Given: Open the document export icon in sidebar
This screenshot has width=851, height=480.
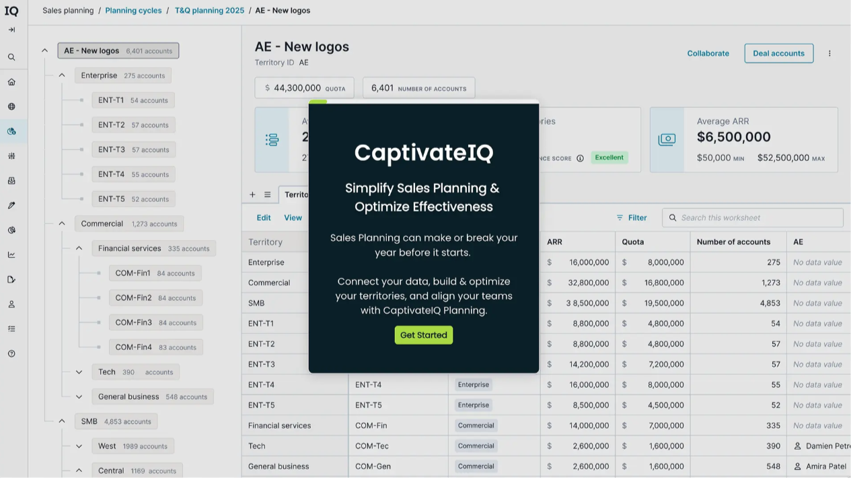Looking at the screenshot, I should [x=11, y=279].
